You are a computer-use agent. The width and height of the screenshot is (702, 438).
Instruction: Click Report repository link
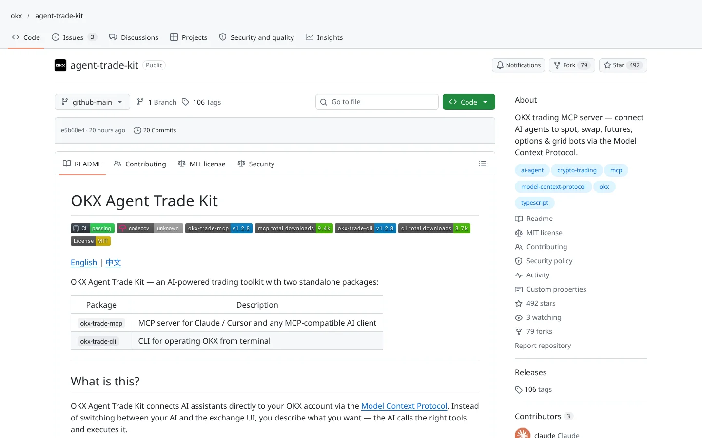[x=543, y=346]
